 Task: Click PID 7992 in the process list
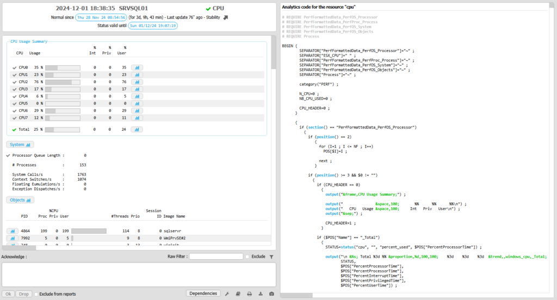click(25, 238)
